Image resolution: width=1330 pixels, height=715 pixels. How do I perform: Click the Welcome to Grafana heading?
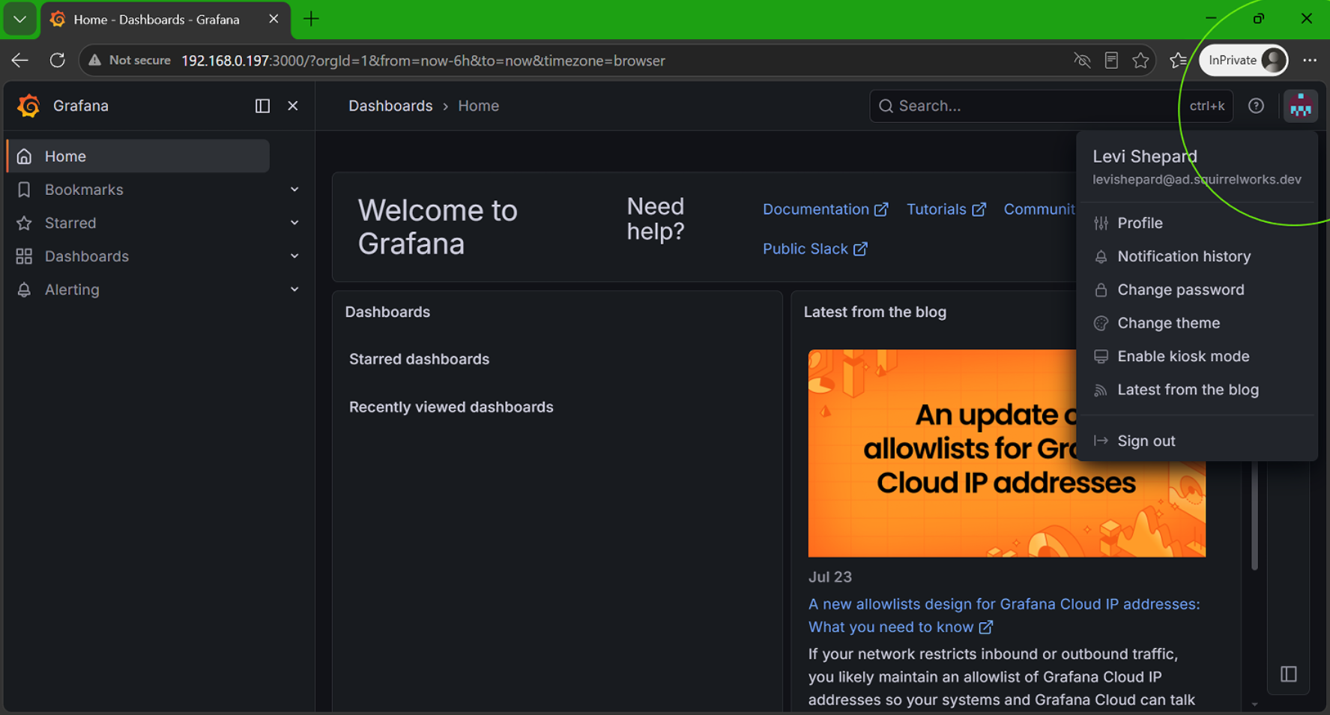tap(438, 227)
